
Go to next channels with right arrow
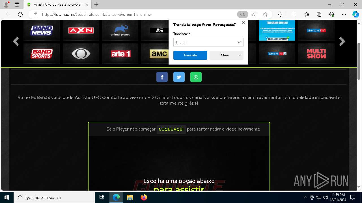(x=342, y=42)
